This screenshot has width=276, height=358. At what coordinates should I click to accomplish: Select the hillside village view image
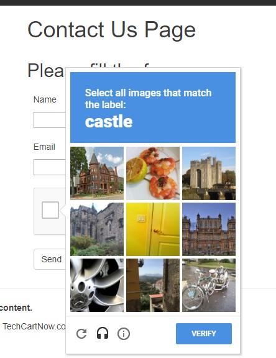point(153,285)
